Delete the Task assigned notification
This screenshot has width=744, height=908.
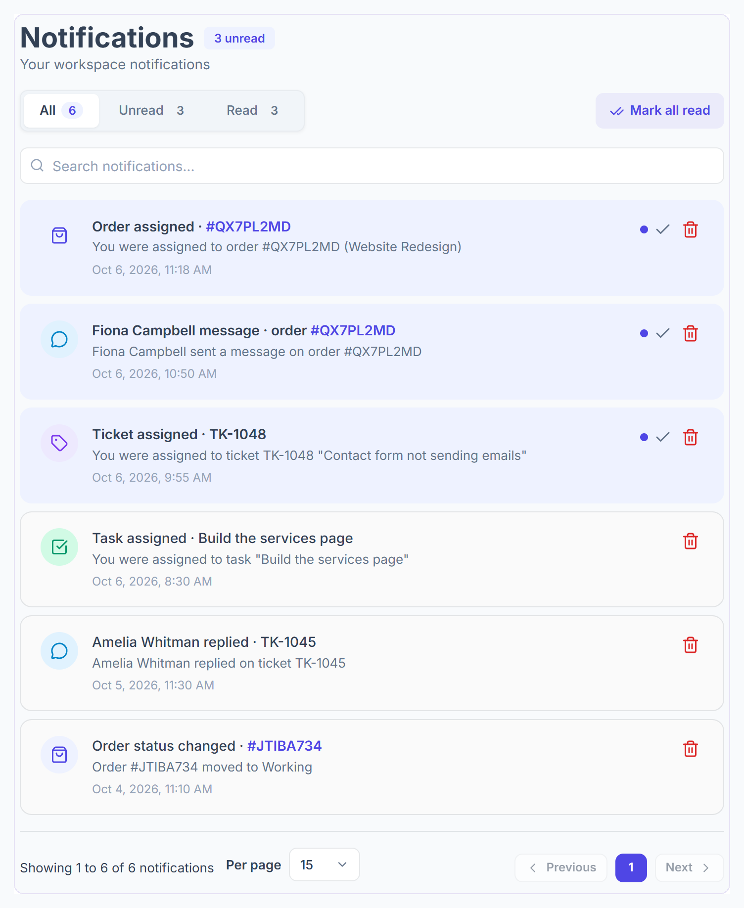coord(691,541)
